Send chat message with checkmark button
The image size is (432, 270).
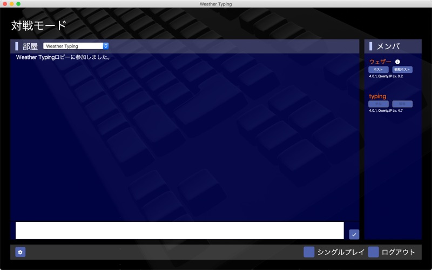[354, 234]
